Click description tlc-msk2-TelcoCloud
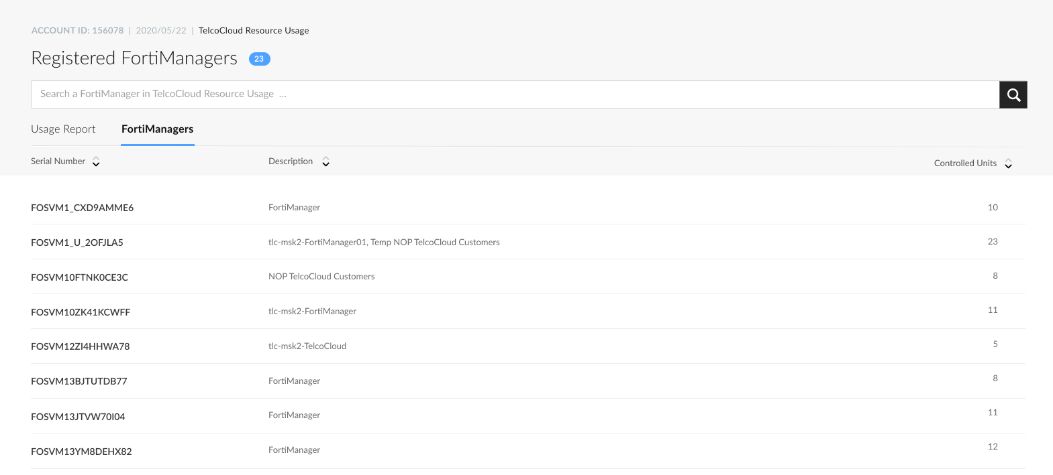Screen dimensions: 1053x475 pyautogui.click(x=307, y=346)
